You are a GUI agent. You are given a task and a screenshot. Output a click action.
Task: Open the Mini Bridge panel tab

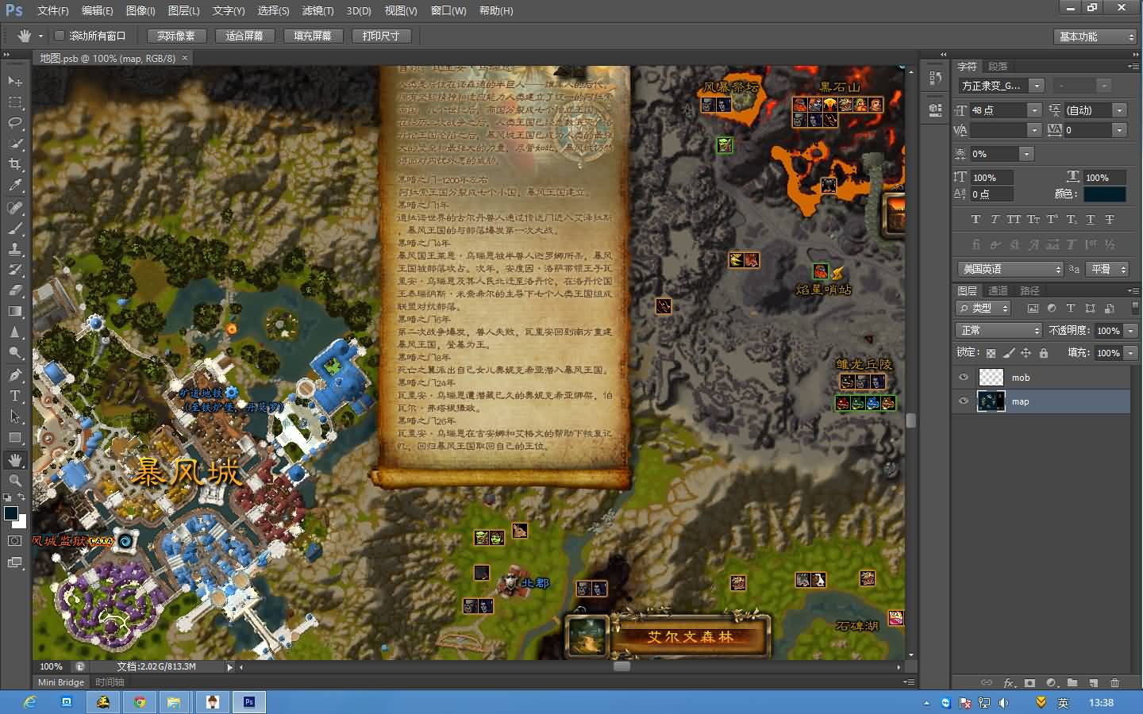coord(61,682)
